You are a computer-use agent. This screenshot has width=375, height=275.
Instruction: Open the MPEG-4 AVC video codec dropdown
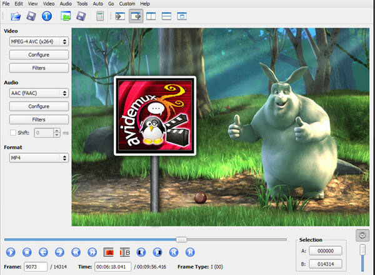(39, 41)
